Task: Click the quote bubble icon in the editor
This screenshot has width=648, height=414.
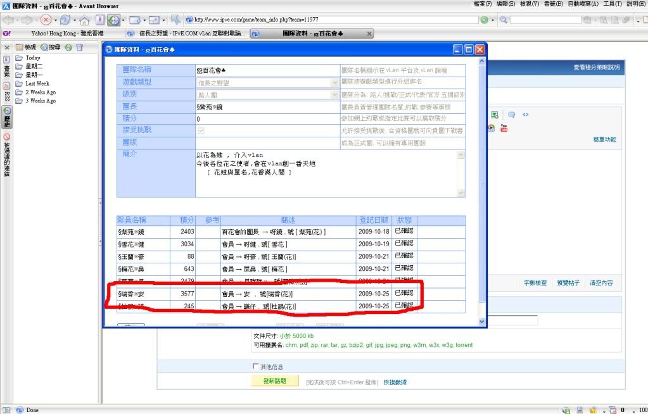Action: click(511, 115)
